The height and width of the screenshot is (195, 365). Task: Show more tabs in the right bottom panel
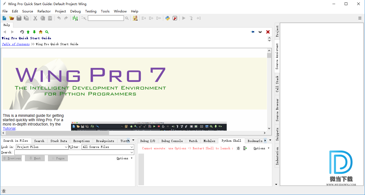pyautogui.click(x=270, y=140)
